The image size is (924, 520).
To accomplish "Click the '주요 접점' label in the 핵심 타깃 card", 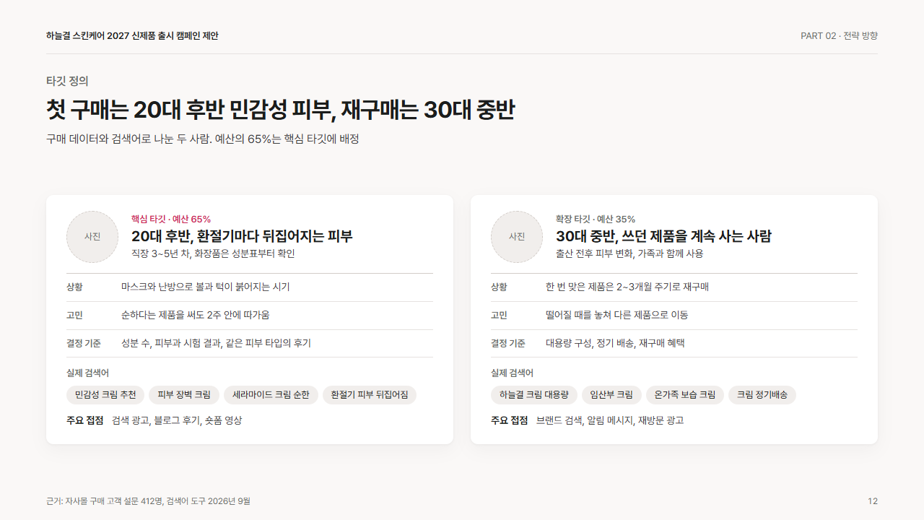I will [85, 420].
